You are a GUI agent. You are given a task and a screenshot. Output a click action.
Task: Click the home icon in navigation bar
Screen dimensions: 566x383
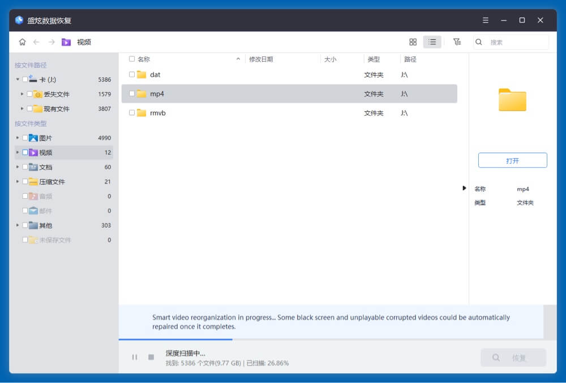(22, 42)
